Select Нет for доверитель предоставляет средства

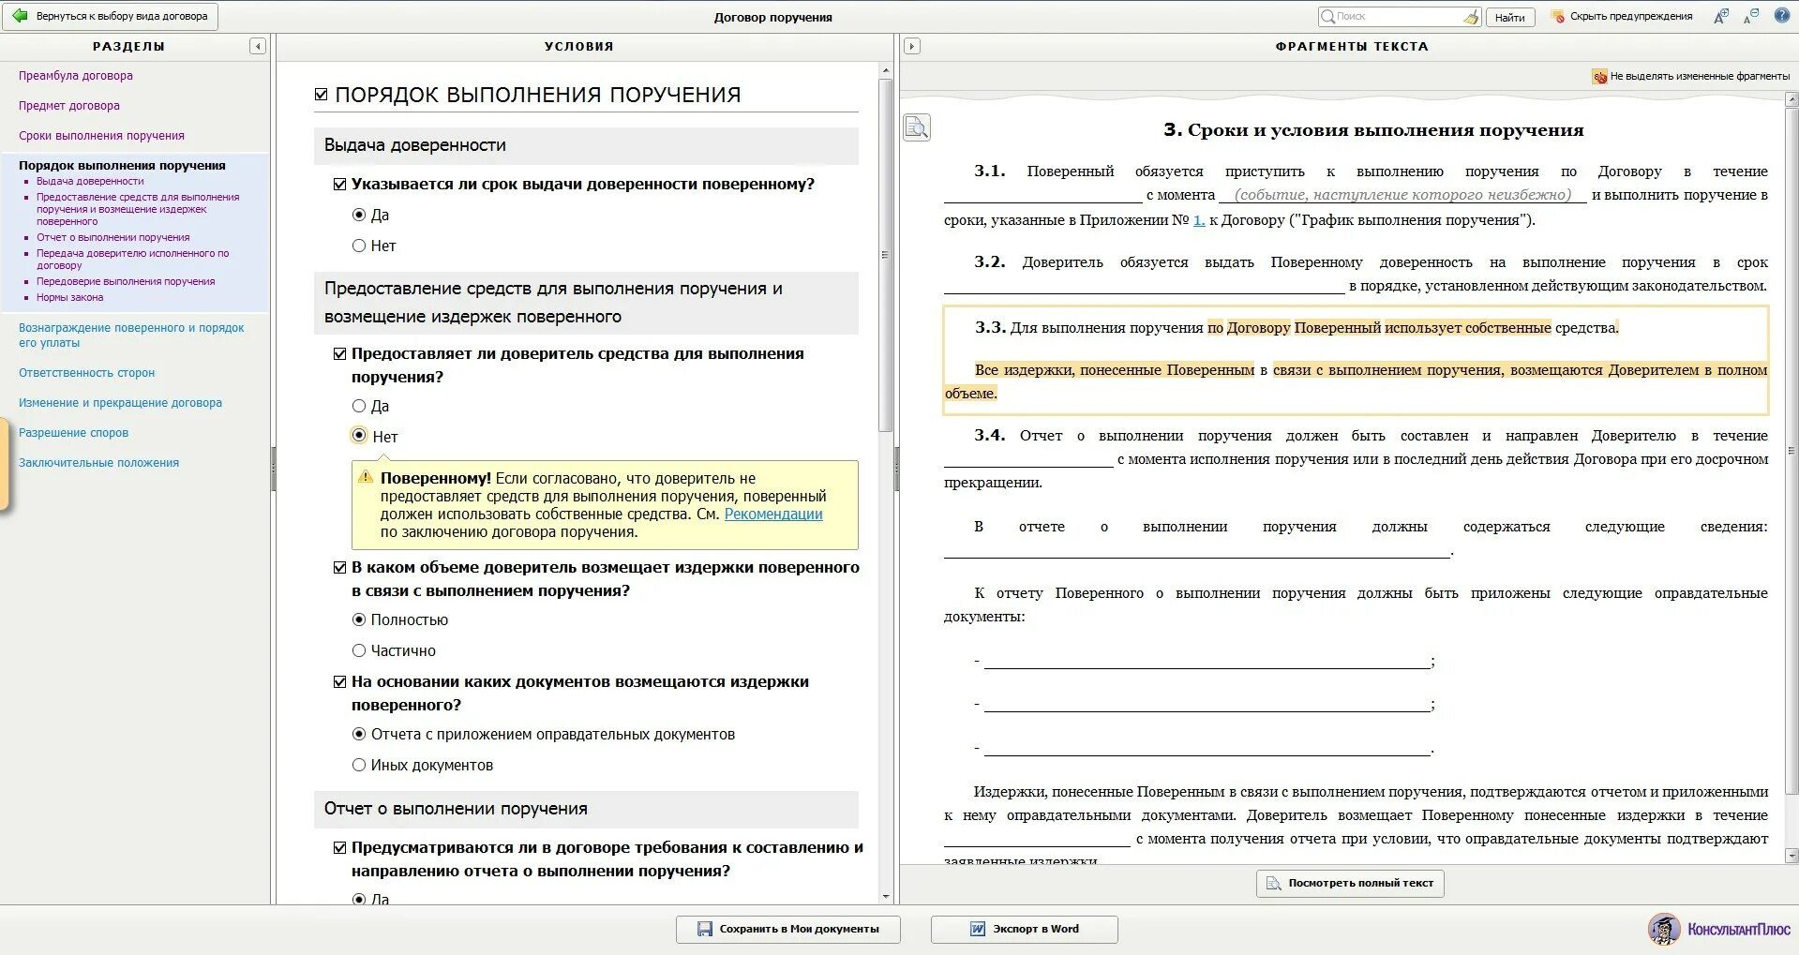click(359, 436)
